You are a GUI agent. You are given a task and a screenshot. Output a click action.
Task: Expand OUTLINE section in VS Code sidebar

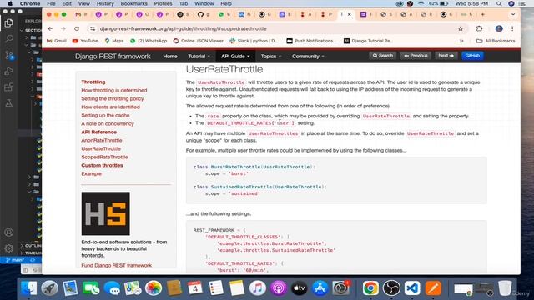31,246
